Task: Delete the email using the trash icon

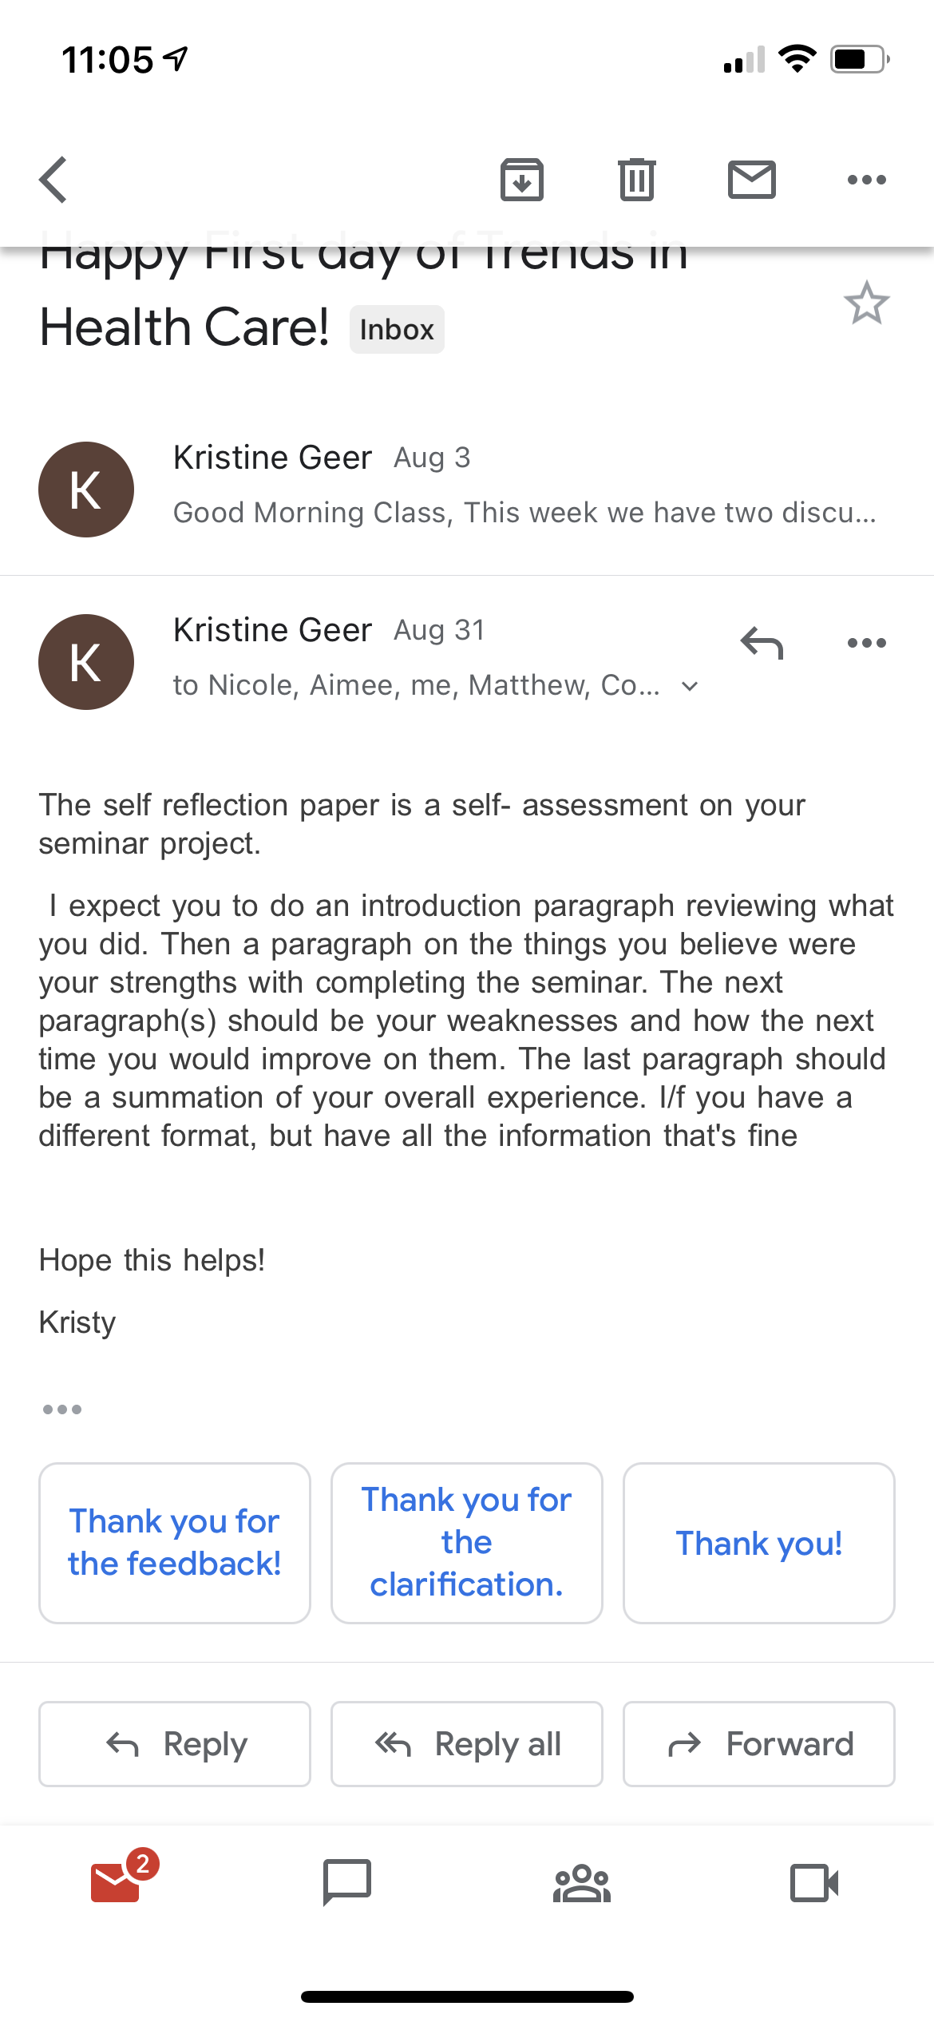Action: pos(637,180)
